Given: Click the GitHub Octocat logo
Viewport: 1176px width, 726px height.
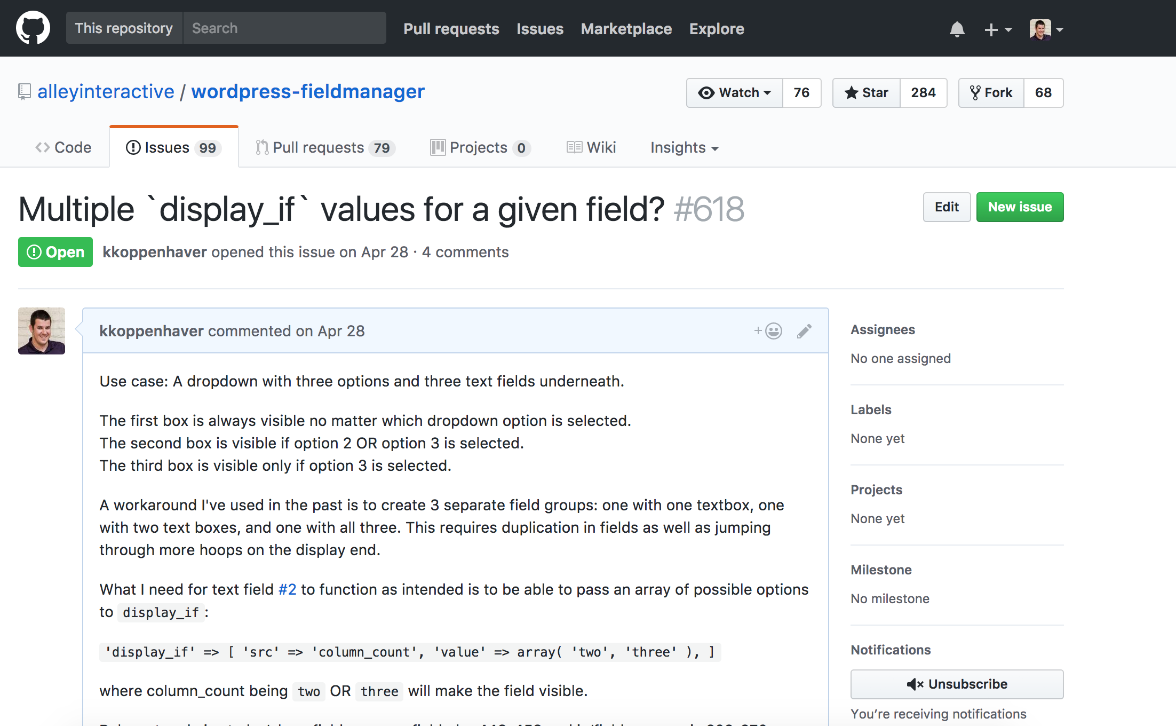Looking at the screenshot, I should pyautogui.click(x=33, y=28).
